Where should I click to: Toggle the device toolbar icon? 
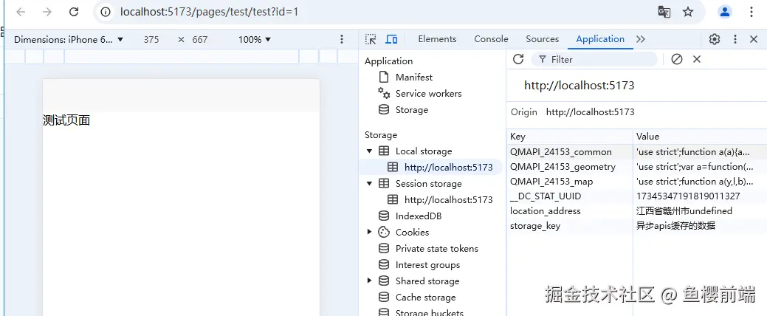tap(391, 39)
